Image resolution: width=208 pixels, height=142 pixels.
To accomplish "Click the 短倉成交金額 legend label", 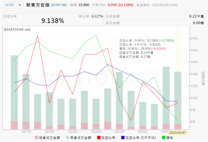I will tap(49, 138).
